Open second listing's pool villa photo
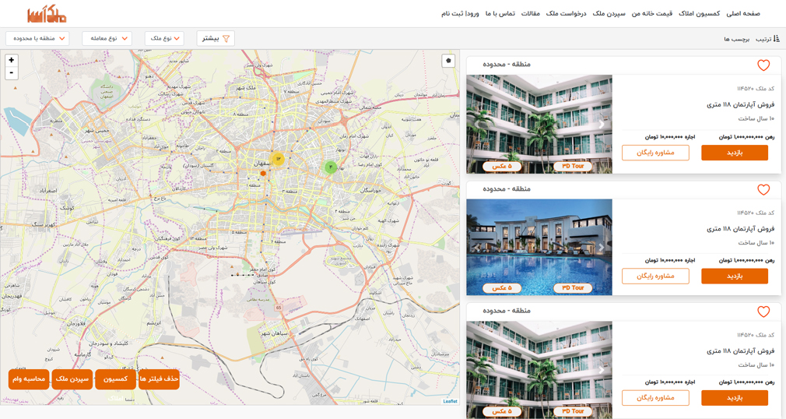The width and height of the screenshot is (786, 419). point(539,247)
